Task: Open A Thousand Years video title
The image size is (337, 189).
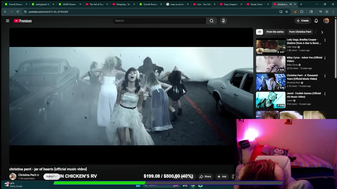Action: point(302,77)
